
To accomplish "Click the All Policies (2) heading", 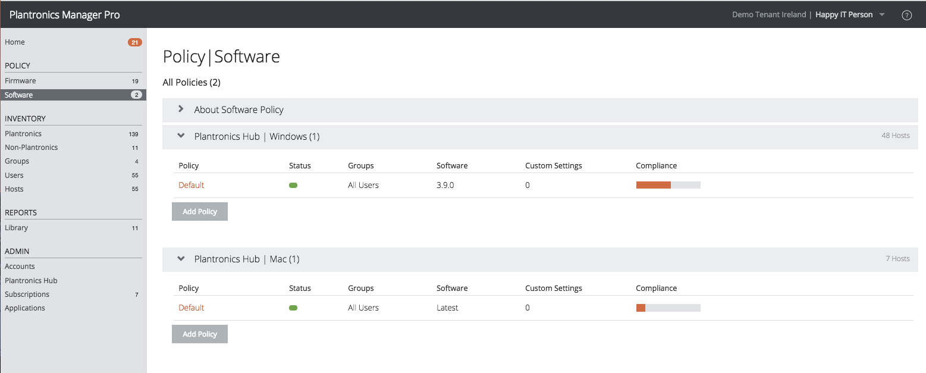I will [192, 82].
